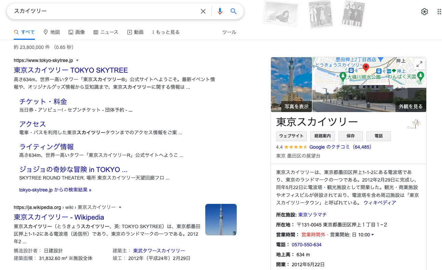This screenshot has width=442, height=270.
Task: Switch to the 画像 tab
Action: 77,32
